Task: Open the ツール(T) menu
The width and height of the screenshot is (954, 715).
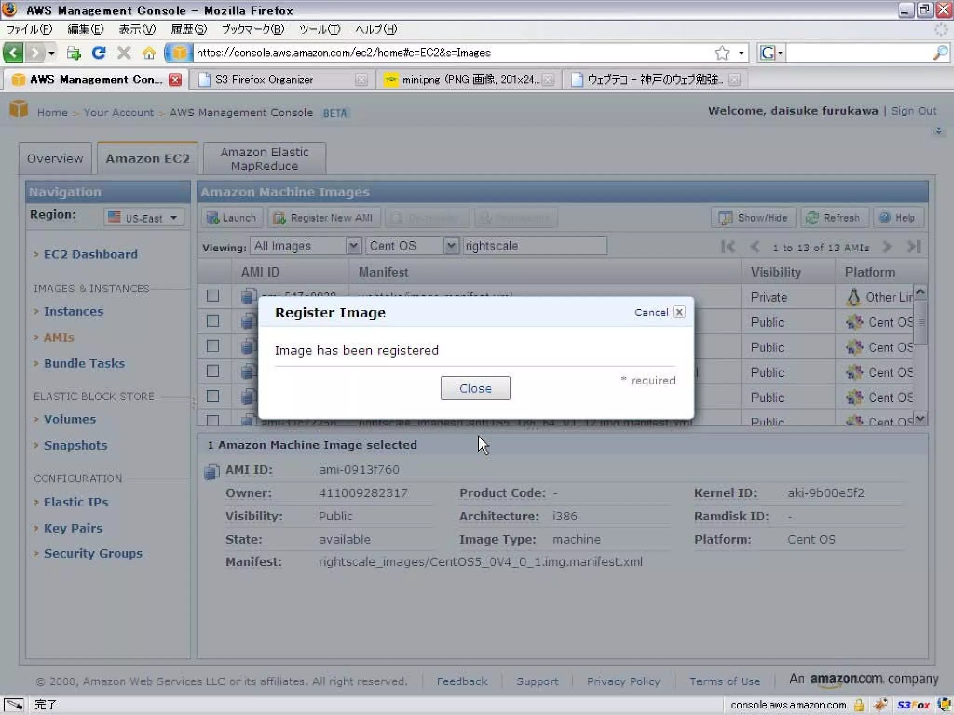Action: [319, 29]
